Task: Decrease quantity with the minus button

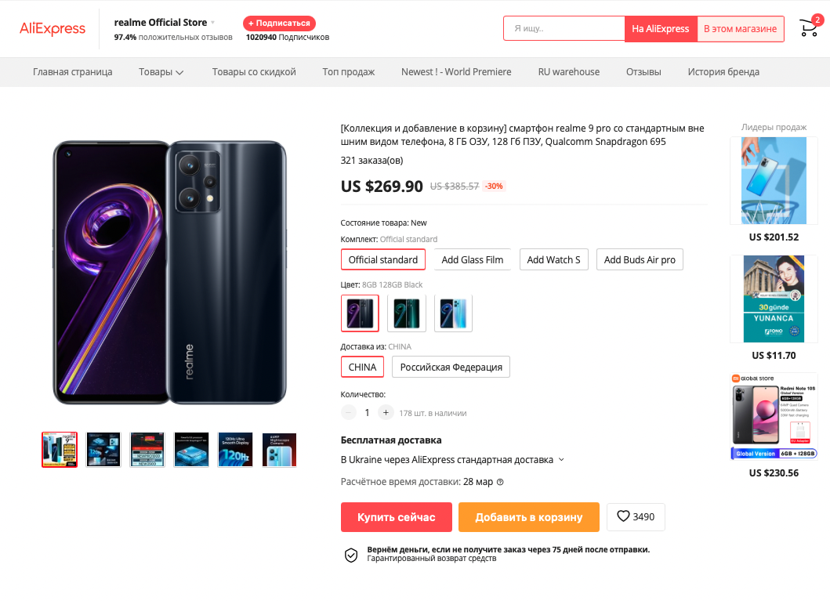Action: click(348, 412)
